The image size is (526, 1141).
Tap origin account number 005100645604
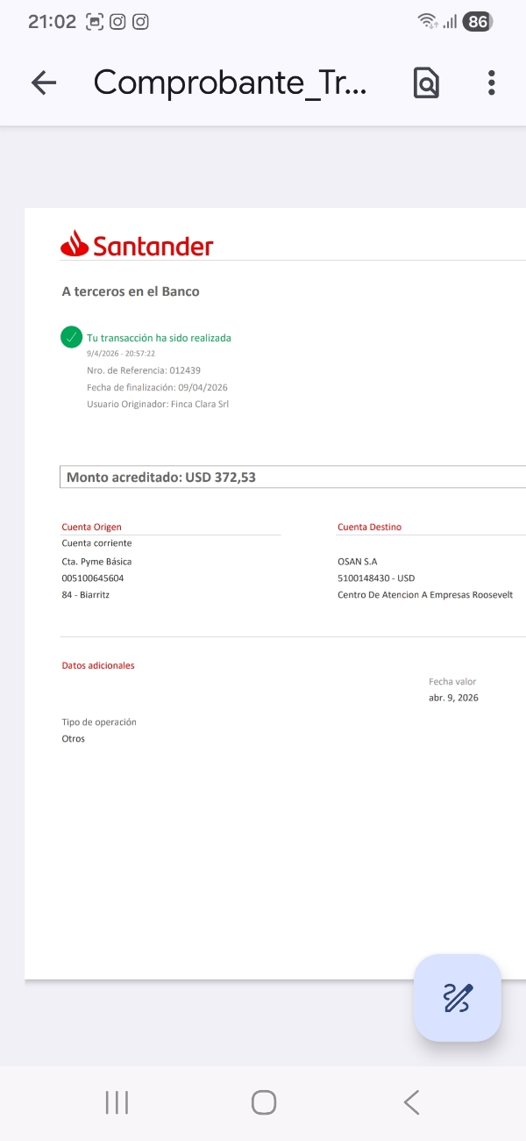pos(93,578)
